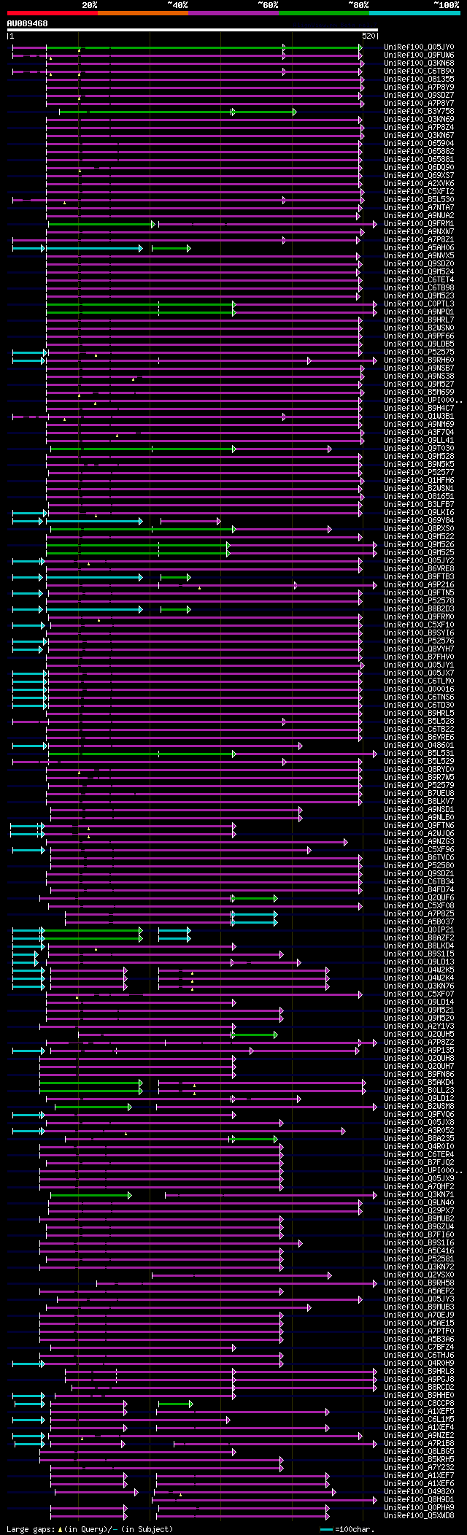Select hit label UniRef100_Q2QUF6

tap(419, 898)
